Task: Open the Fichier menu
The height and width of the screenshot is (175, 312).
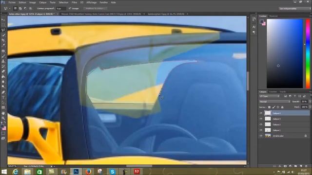Action: click(12, 2)
